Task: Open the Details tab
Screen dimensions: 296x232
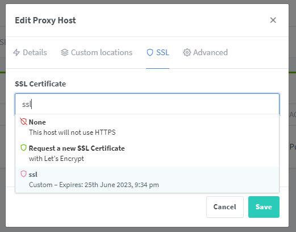Action: click(30, 52)
